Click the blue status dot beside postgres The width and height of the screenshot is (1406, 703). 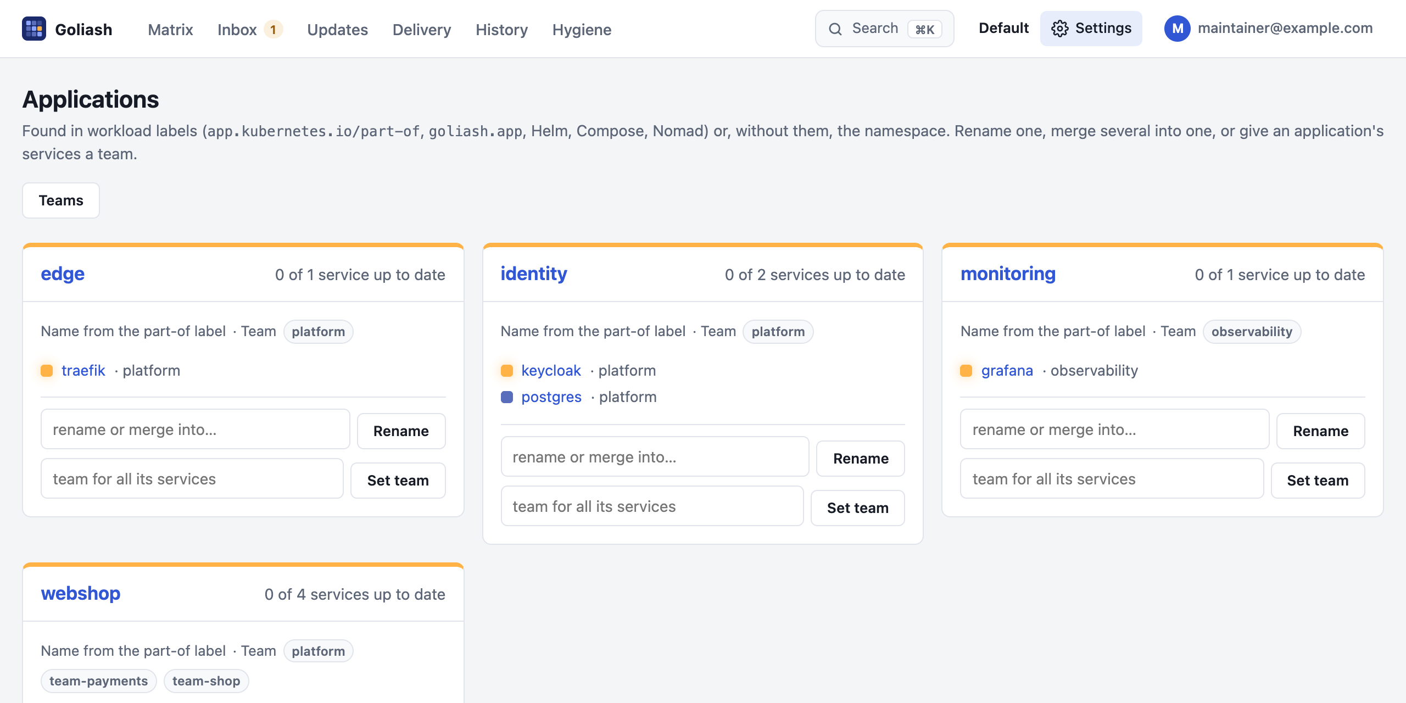point(507,397)
